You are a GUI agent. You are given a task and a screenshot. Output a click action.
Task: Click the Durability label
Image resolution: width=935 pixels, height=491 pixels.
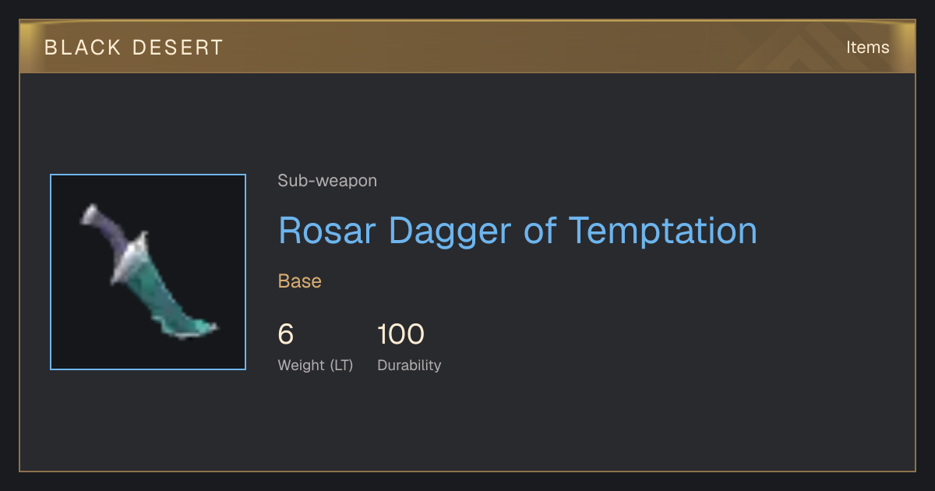[x=409, y=366]
